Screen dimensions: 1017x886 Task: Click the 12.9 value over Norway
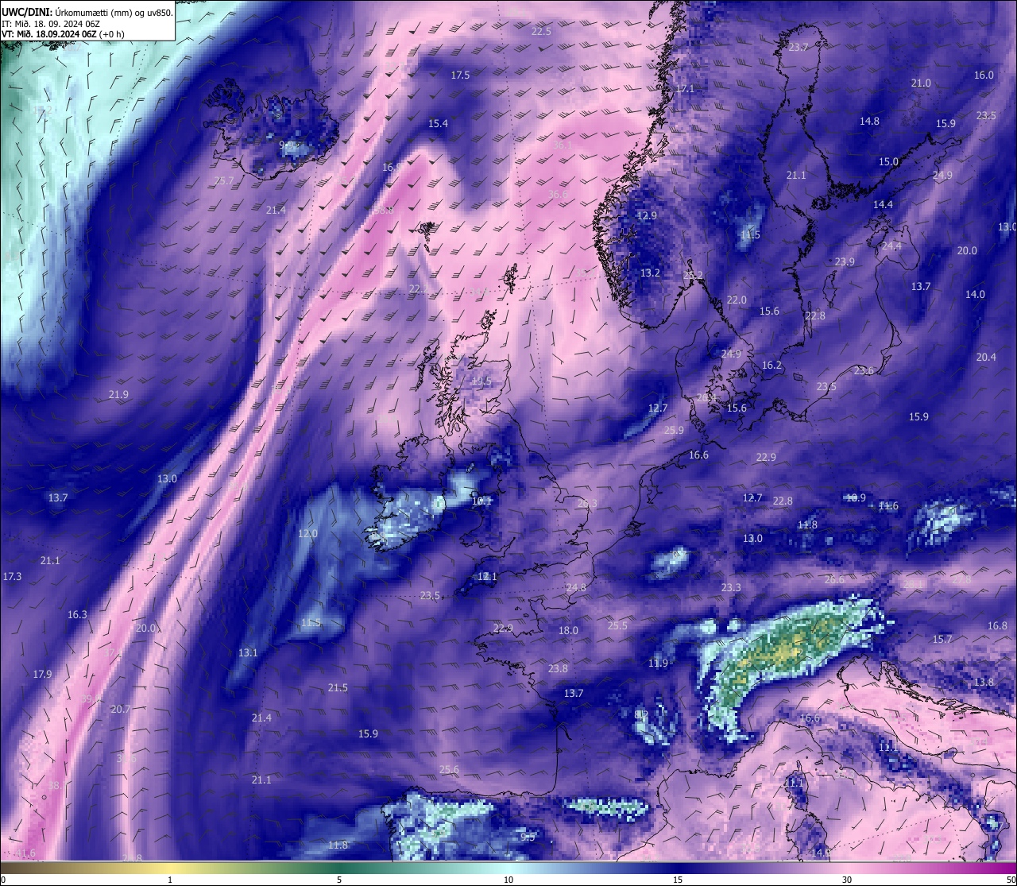click(x=647, y=216)
